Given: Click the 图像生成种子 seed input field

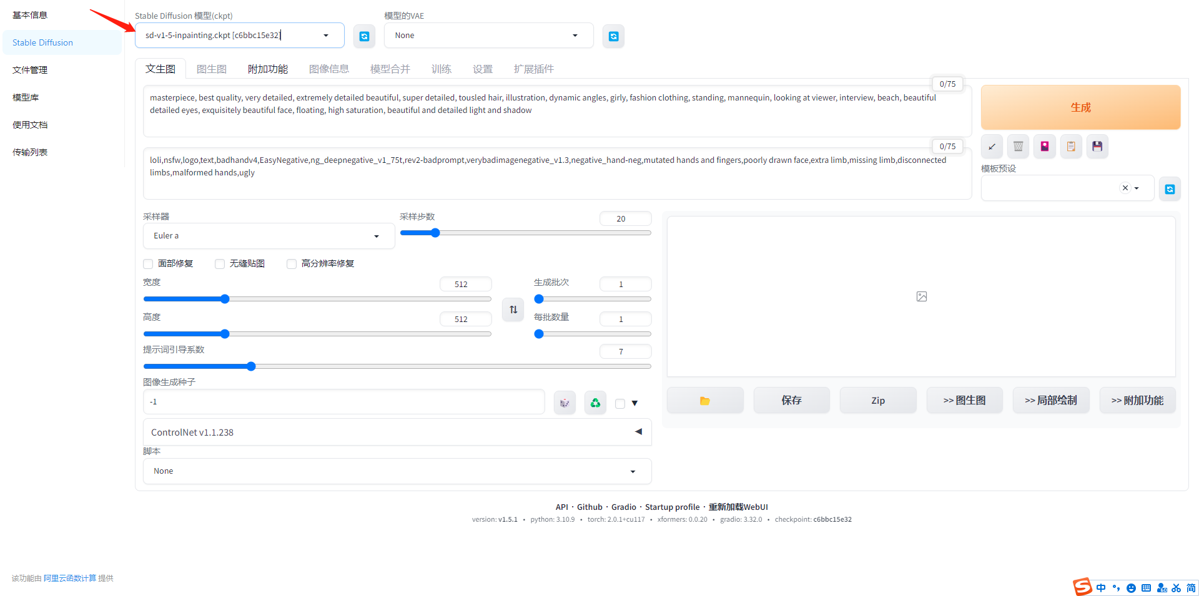Looking at the screenshot, I should pyautogui.click(x=344, y=402).
